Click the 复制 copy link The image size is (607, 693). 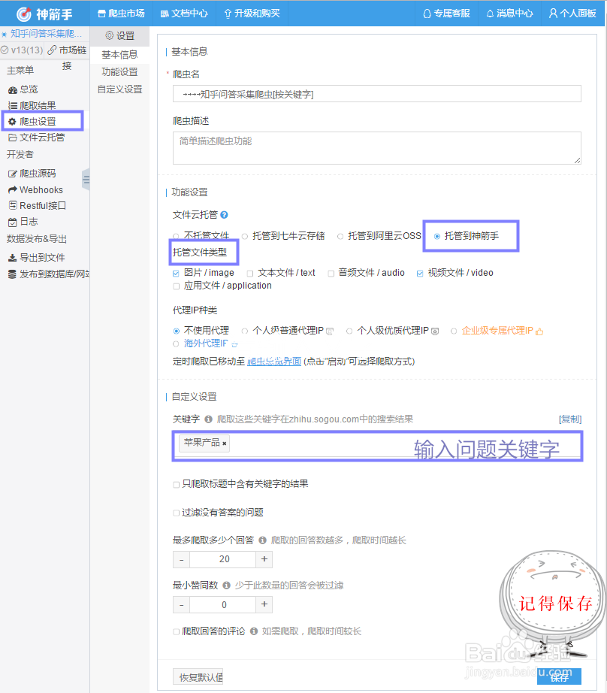click(570, 421)
